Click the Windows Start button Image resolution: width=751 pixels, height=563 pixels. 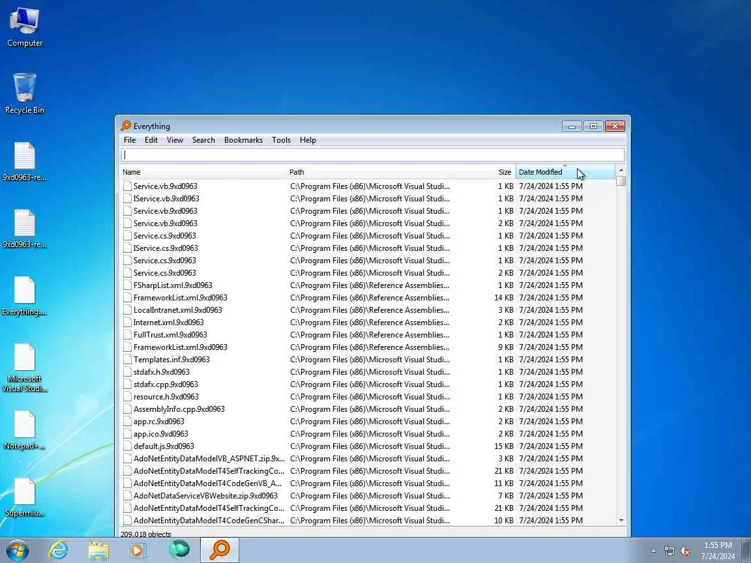(17, 550)
